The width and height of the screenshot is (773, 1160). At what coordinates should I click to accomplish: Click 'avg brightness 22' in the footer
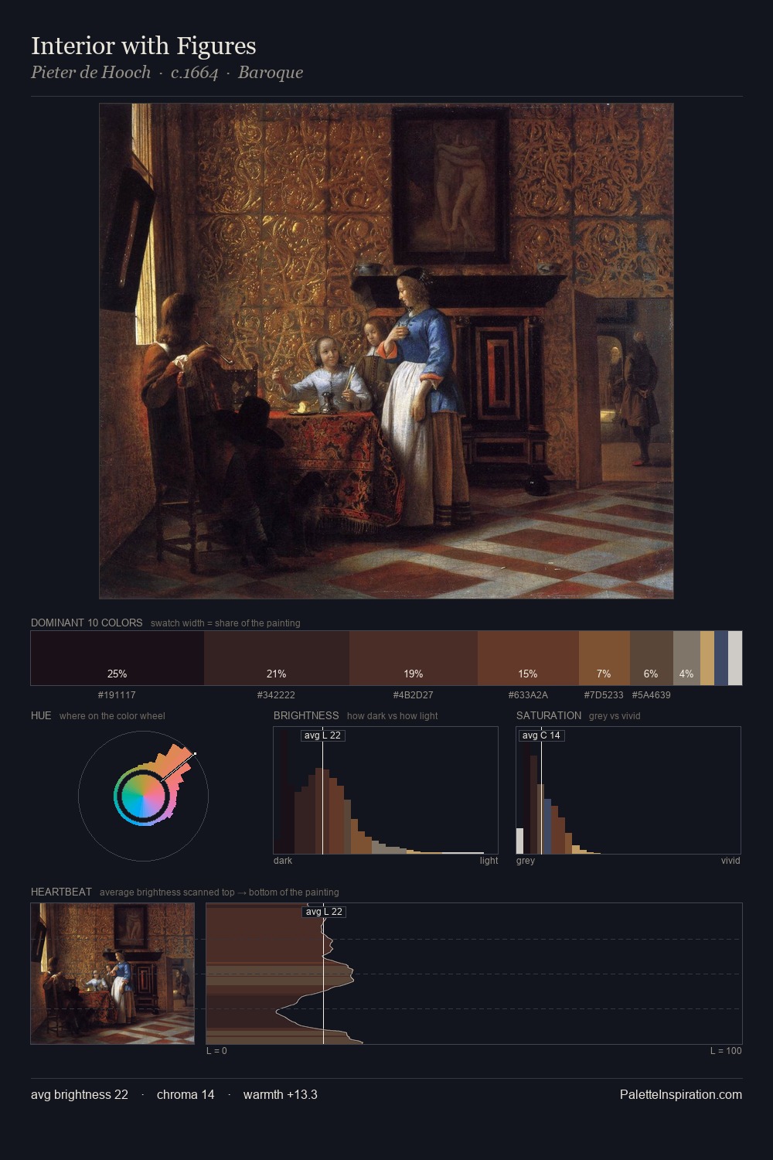80,1095
